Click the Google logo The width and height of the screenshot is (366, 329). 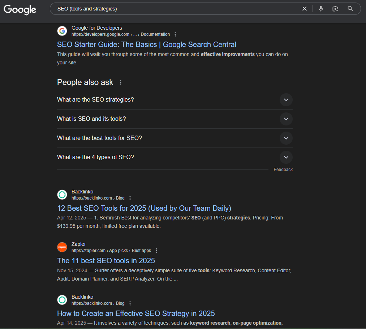coord(20,9)
